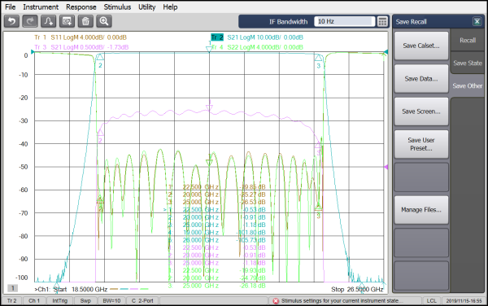
Task: Close the Save Recall panel
Action: (477, 21)
